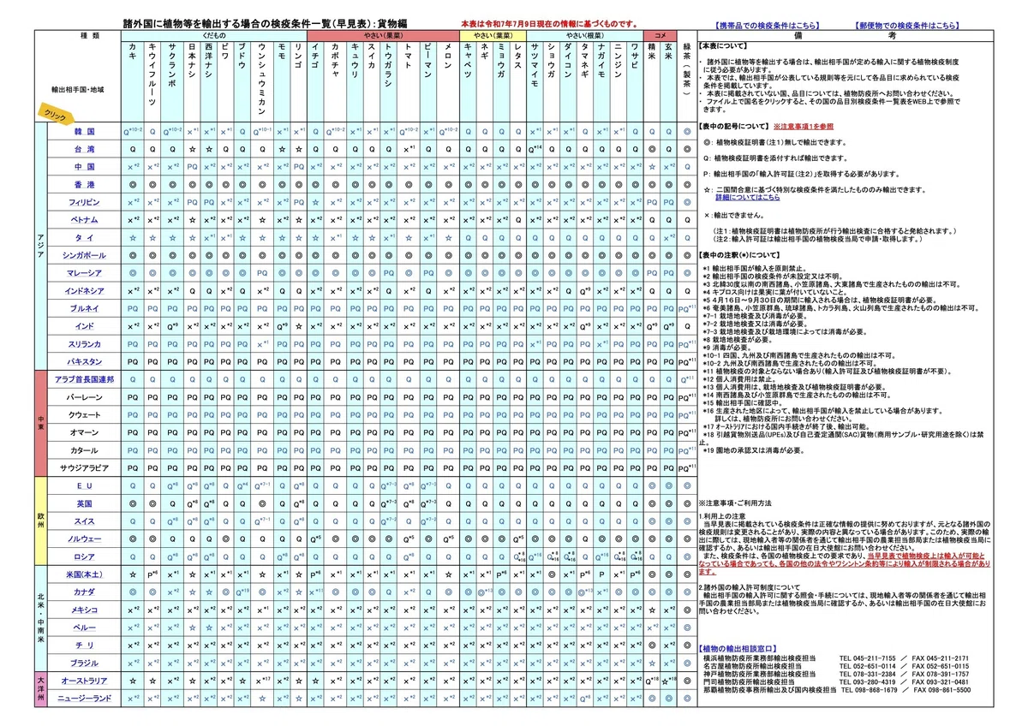The height and width of the screenshot is (726, 1028).
Task: Click the 【植物の輸出相談窓口】 heading
Action: tap(738, 649)
